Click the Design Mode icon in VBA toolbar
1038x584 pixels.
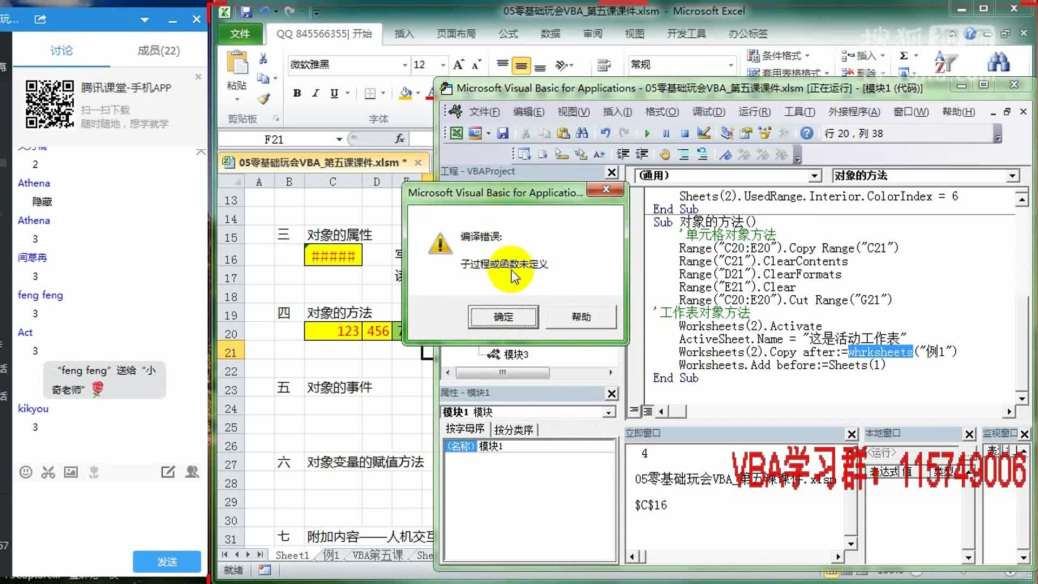pos(703,133)
